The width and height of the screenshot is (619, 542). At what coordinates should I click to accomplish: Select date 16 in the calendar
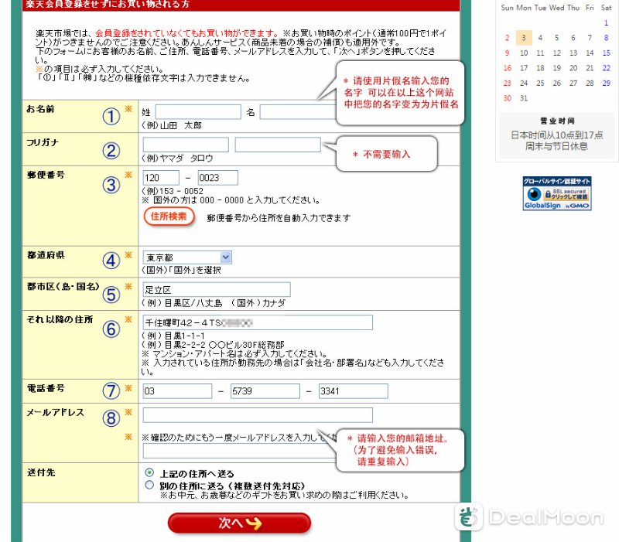(x=508, y=68)
